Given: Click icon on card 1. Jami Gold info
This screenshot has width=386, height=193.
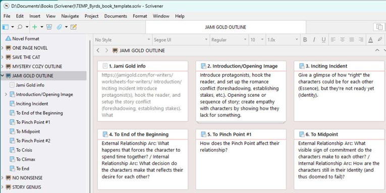Looking at the screenshot, I should tap(105, 66).
